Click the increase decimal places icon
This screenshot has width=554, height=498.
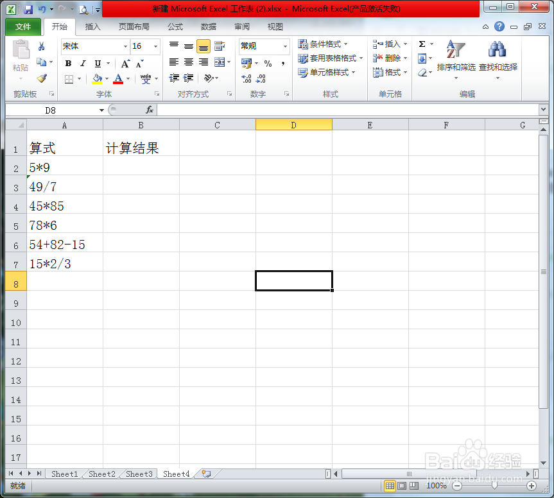[x=247, y=78]
